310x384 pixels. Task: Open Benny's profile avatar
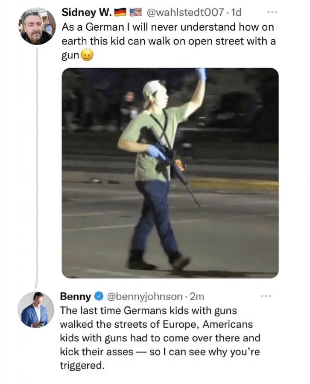coord(36,309)
